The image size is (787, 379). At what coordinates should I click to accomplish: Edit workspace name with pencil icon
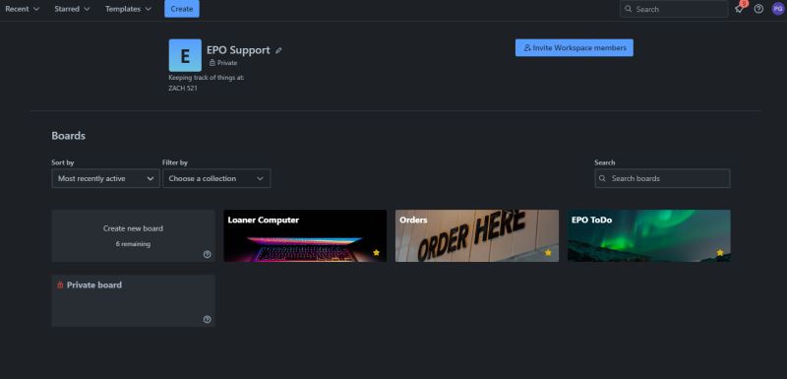(x=278, y=50)
